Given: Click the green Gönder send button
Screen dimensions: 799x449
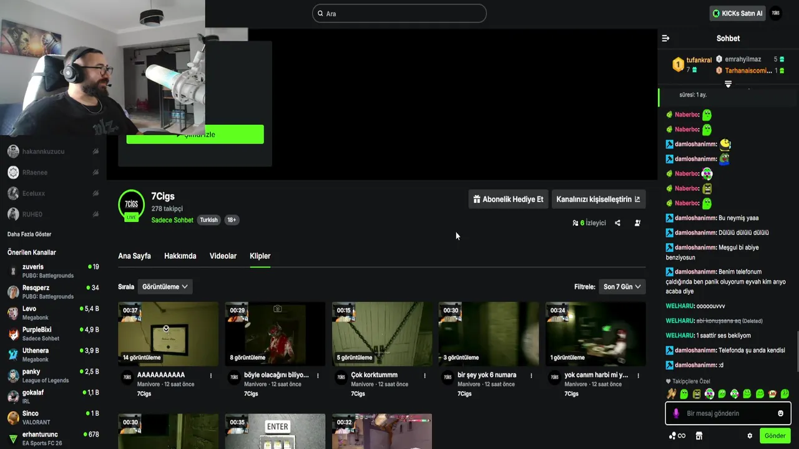Looking at the screenshot, I should [x=775, y=436].
